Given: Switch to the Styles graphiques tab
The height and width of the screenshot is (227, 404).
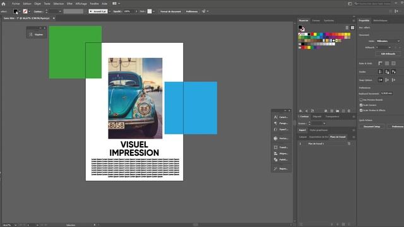Looking at the screenshot, I should coord(319,131).
